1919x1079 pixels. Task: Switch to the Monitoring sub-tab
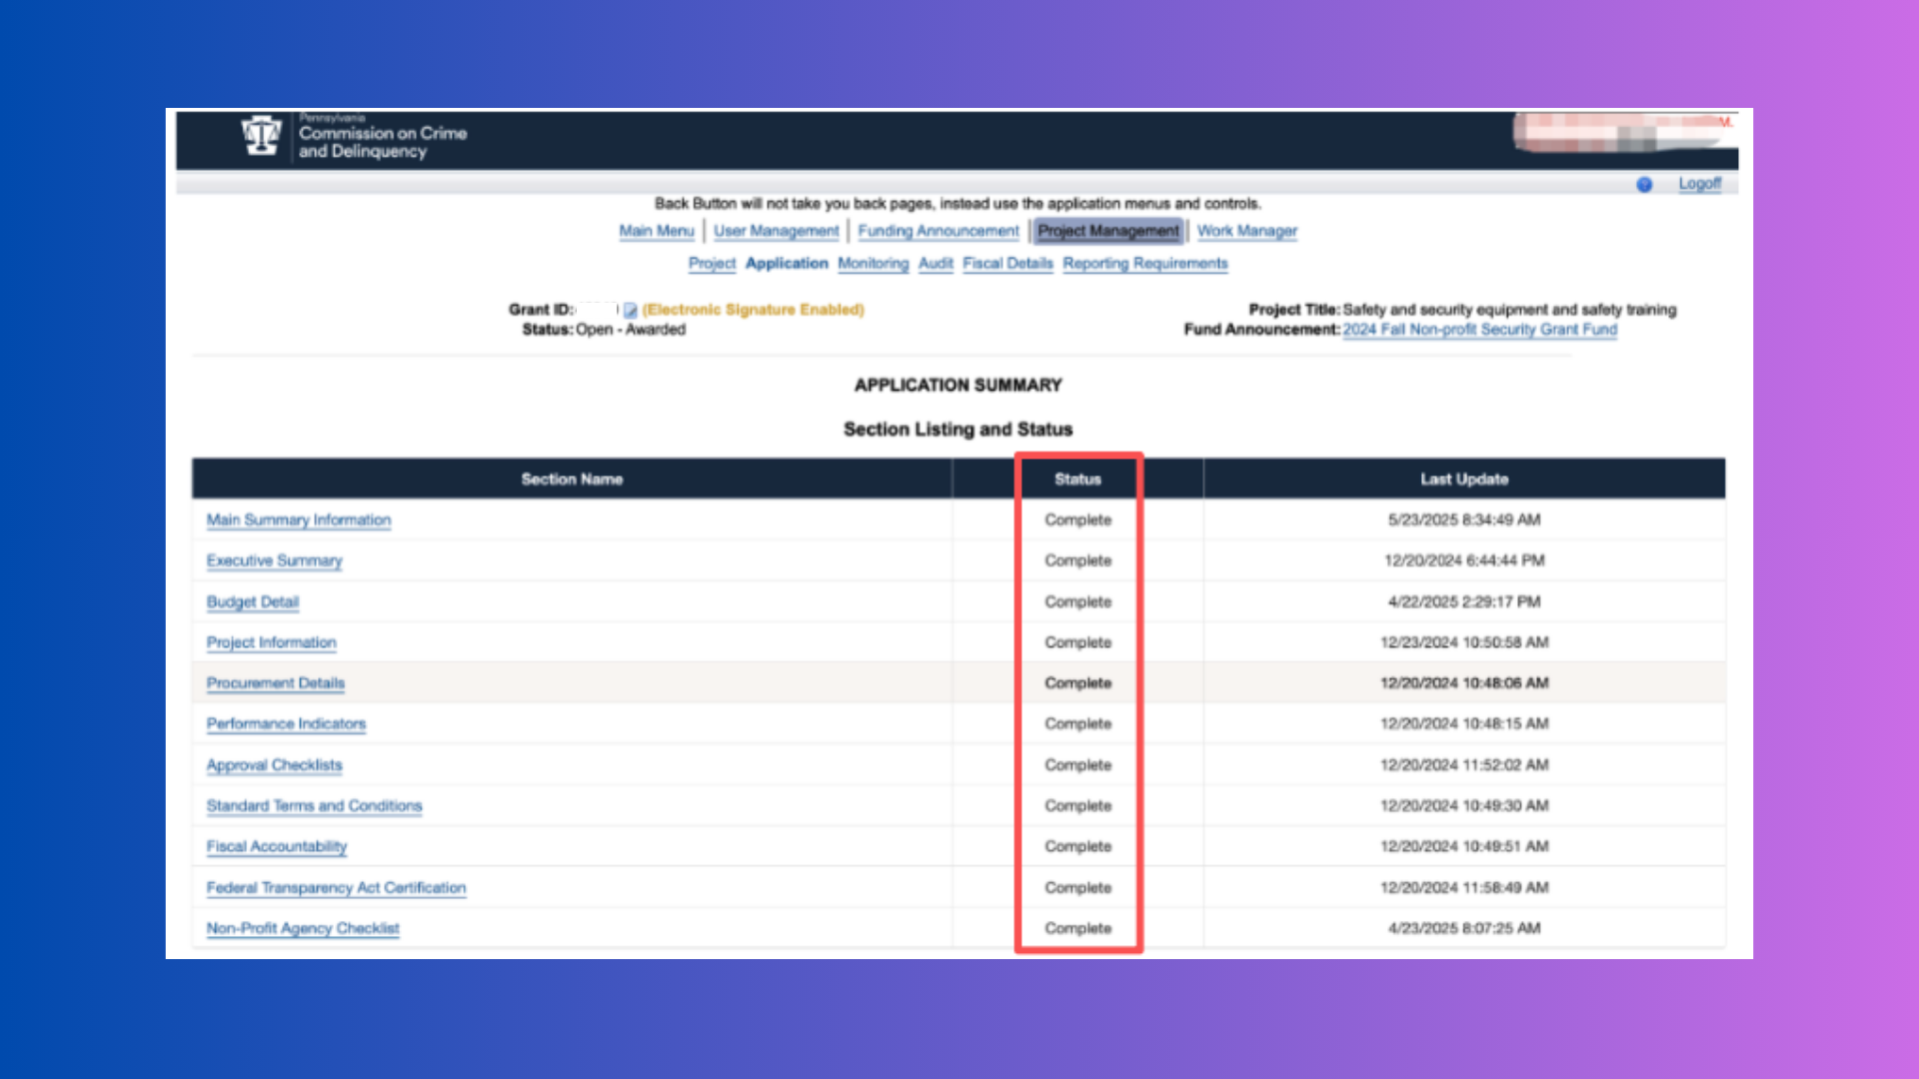873,264
